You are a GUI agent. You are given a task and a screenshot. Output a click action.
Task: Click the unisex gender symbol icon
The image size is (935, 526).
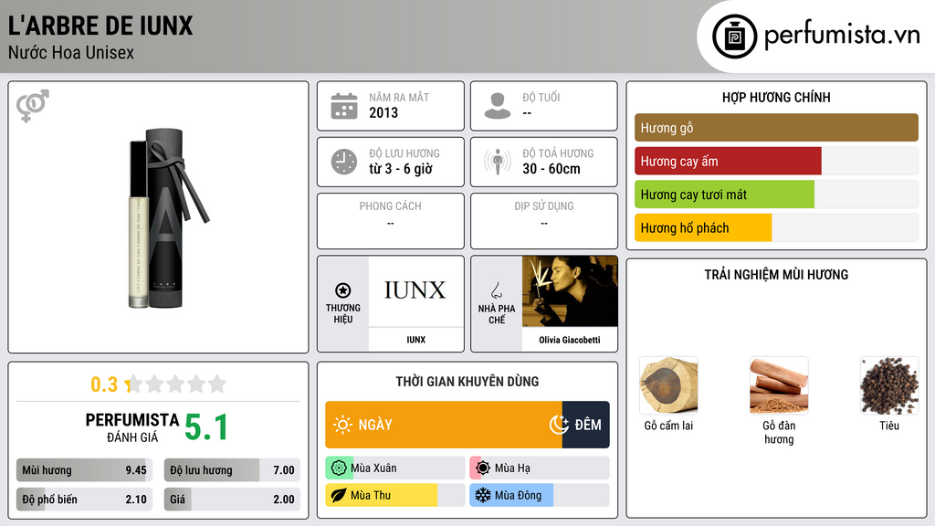33,106
